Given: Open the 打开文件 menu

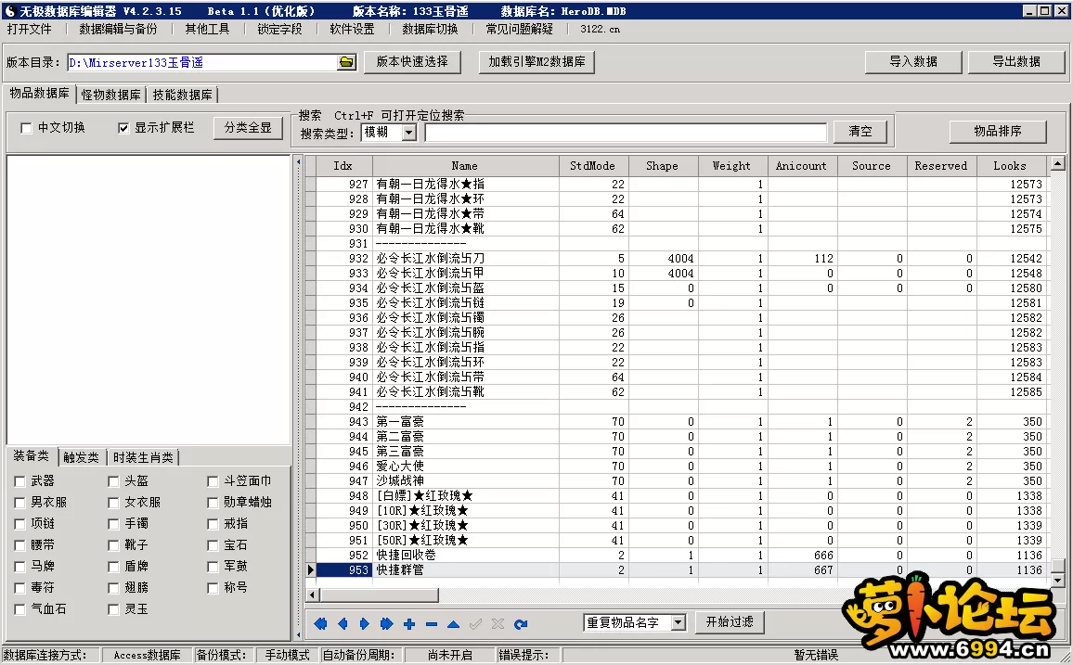Looking at the screenshot, I should (30, 29).
